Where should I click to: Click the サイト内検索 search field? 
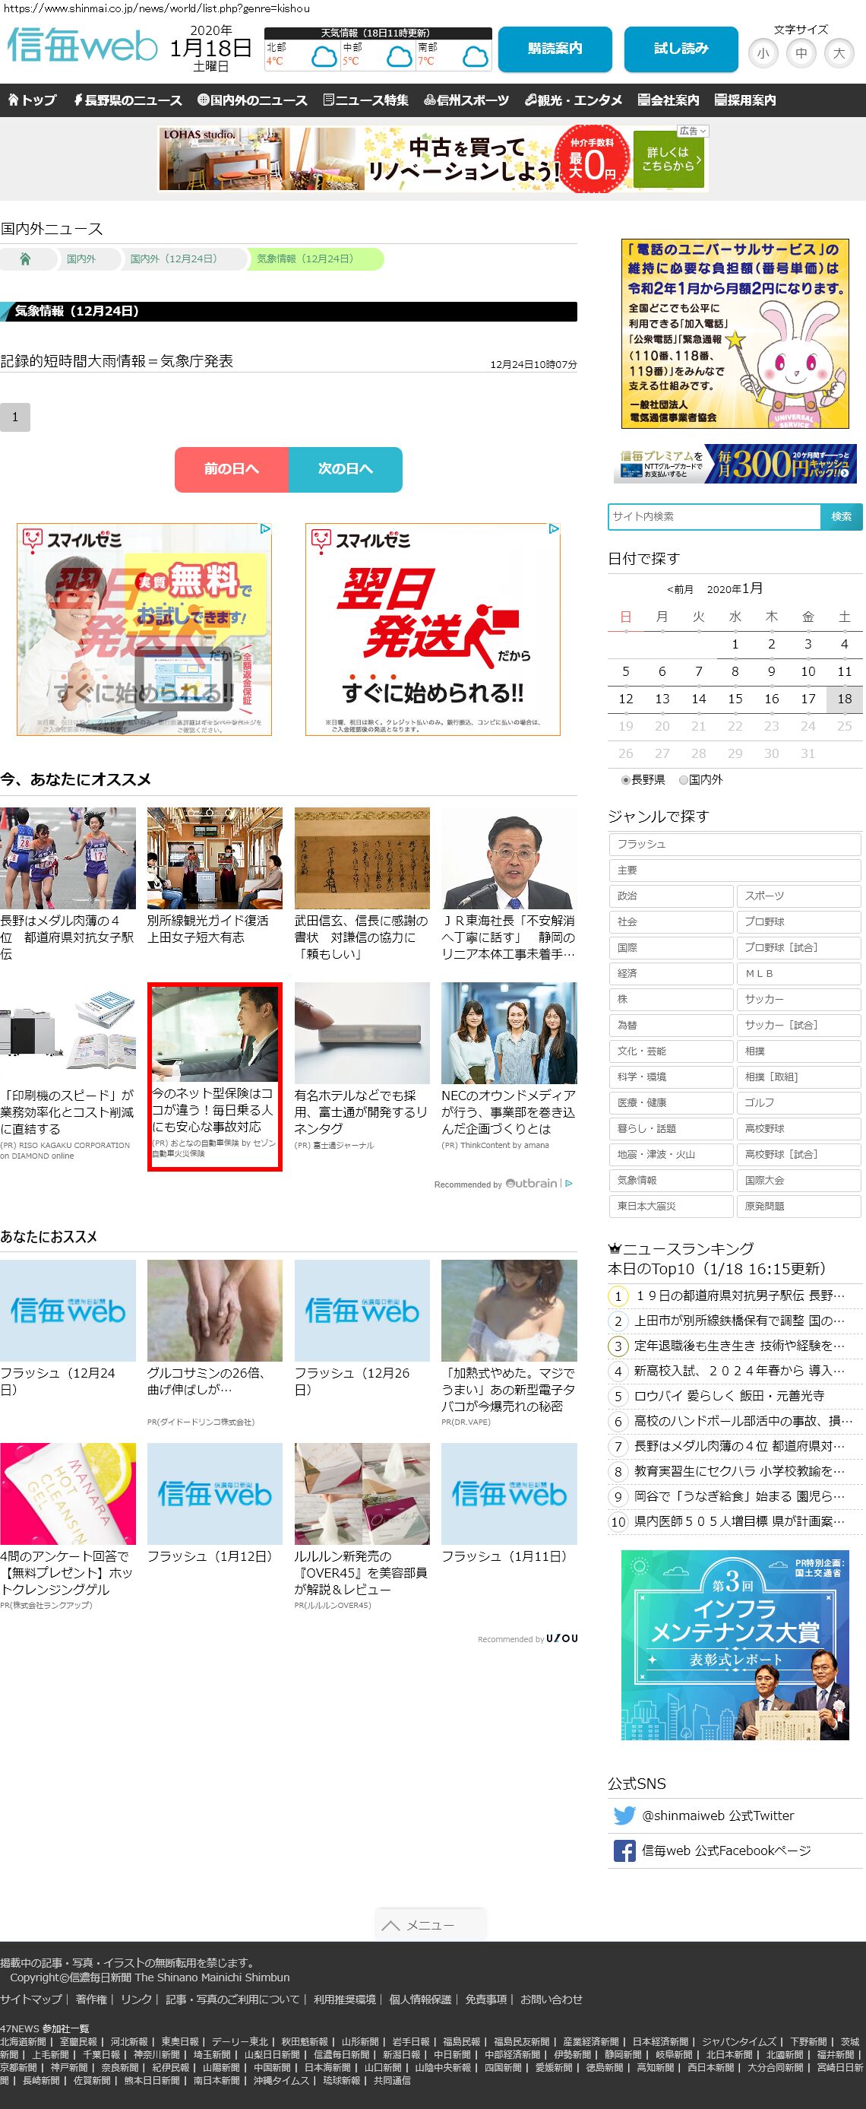714,517
